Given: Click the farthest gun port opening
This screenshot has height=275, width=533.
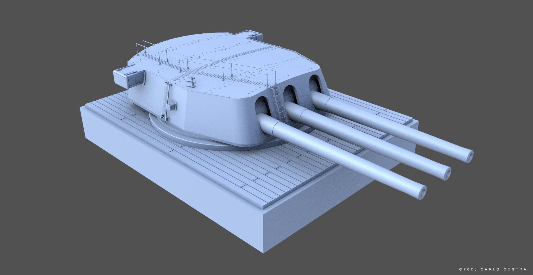Looking at the screenshot, I should [315, 84].
